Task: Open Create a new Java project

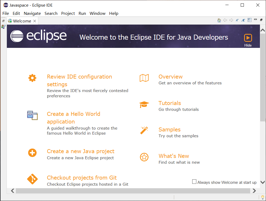Action: click(80, 151)
